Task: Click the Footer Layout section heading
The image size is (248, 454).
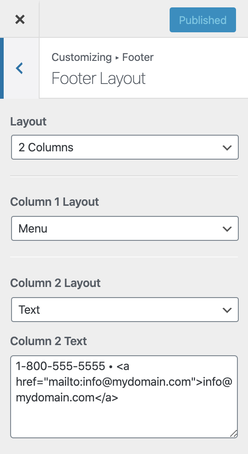Action: pos(98,78)
